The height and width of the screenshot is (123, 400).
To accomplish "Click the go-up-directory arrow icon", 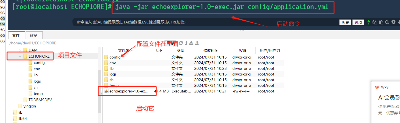I will click(x=186, y=43).
